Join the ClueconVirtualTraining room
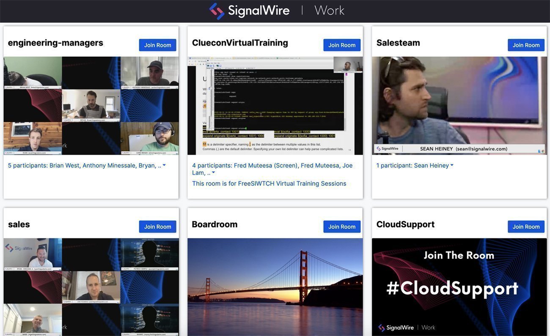Image resolution: width=550 pixels, height=336 pixels. click(x=342, y=45)
